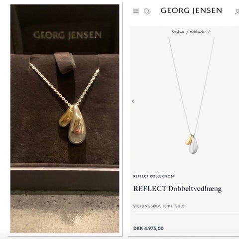This screenshot has height=239, width=239.
Task: Select the REFLECT Dobbeltvedhæng product title
Action: (x=177, y=189)
